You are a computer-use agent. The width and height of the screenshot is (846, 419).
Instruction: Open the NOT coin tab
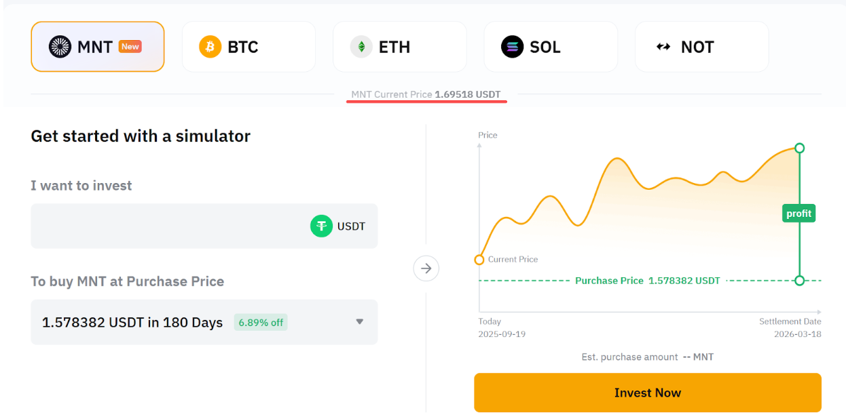pos(701,47)
